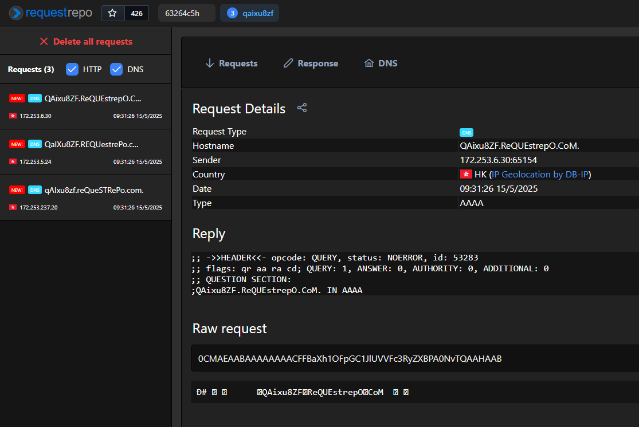Viewport: 639px width, 427px height.
Task: Click the Hong Kong flag in Country row
Action: [466, 175]
